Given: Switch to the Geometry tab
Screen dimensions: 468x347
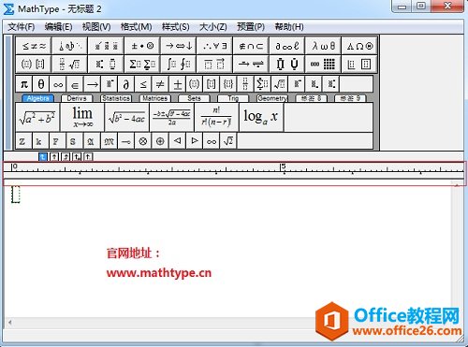Looking at the screenshot, I should point(272,98).
